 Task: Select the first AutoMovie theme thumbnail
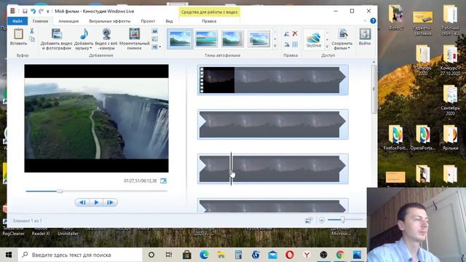tap(180, 39)
